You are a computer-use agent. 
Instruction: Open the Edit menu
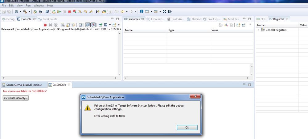[x=11, y=6]
